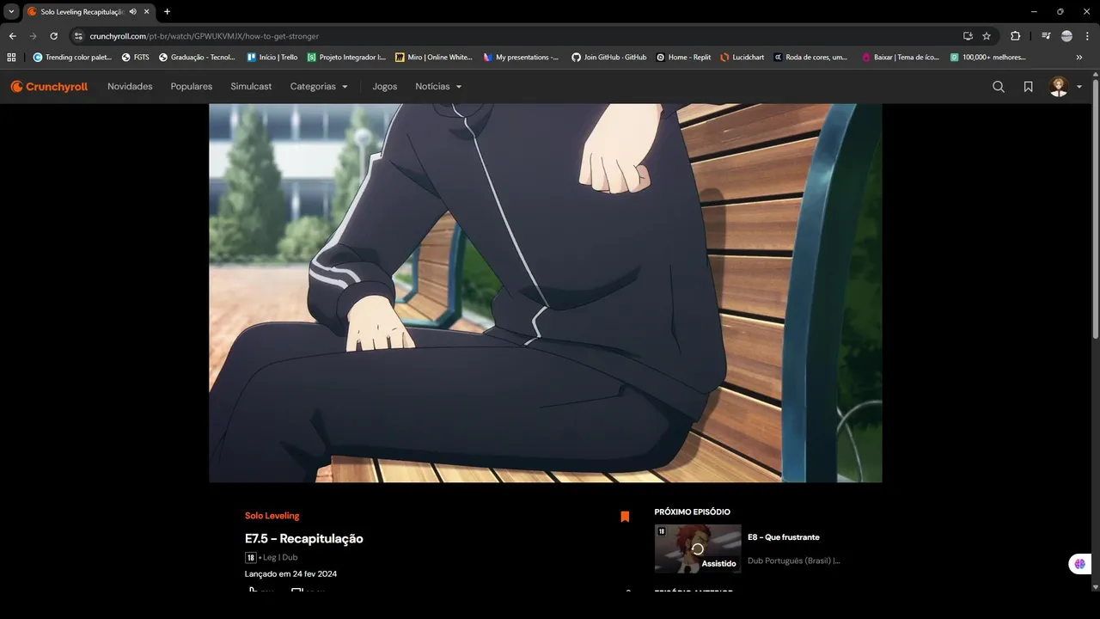Open the Novidades menu item
The image size is (1100, 619).
click(x=130, y=87)
